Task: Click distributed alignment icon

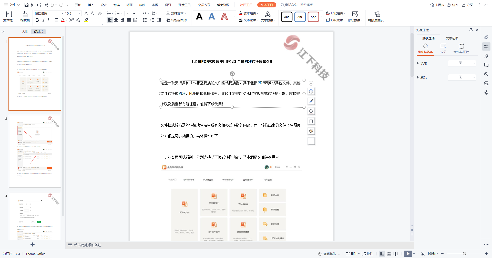Action: (135, 20)
